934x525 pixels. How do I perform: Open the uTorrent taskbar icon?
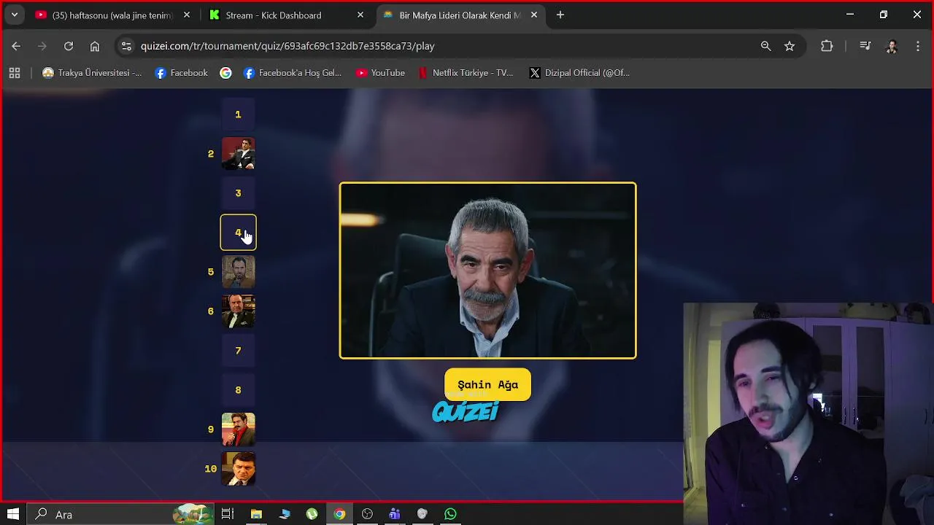[312, 514]
